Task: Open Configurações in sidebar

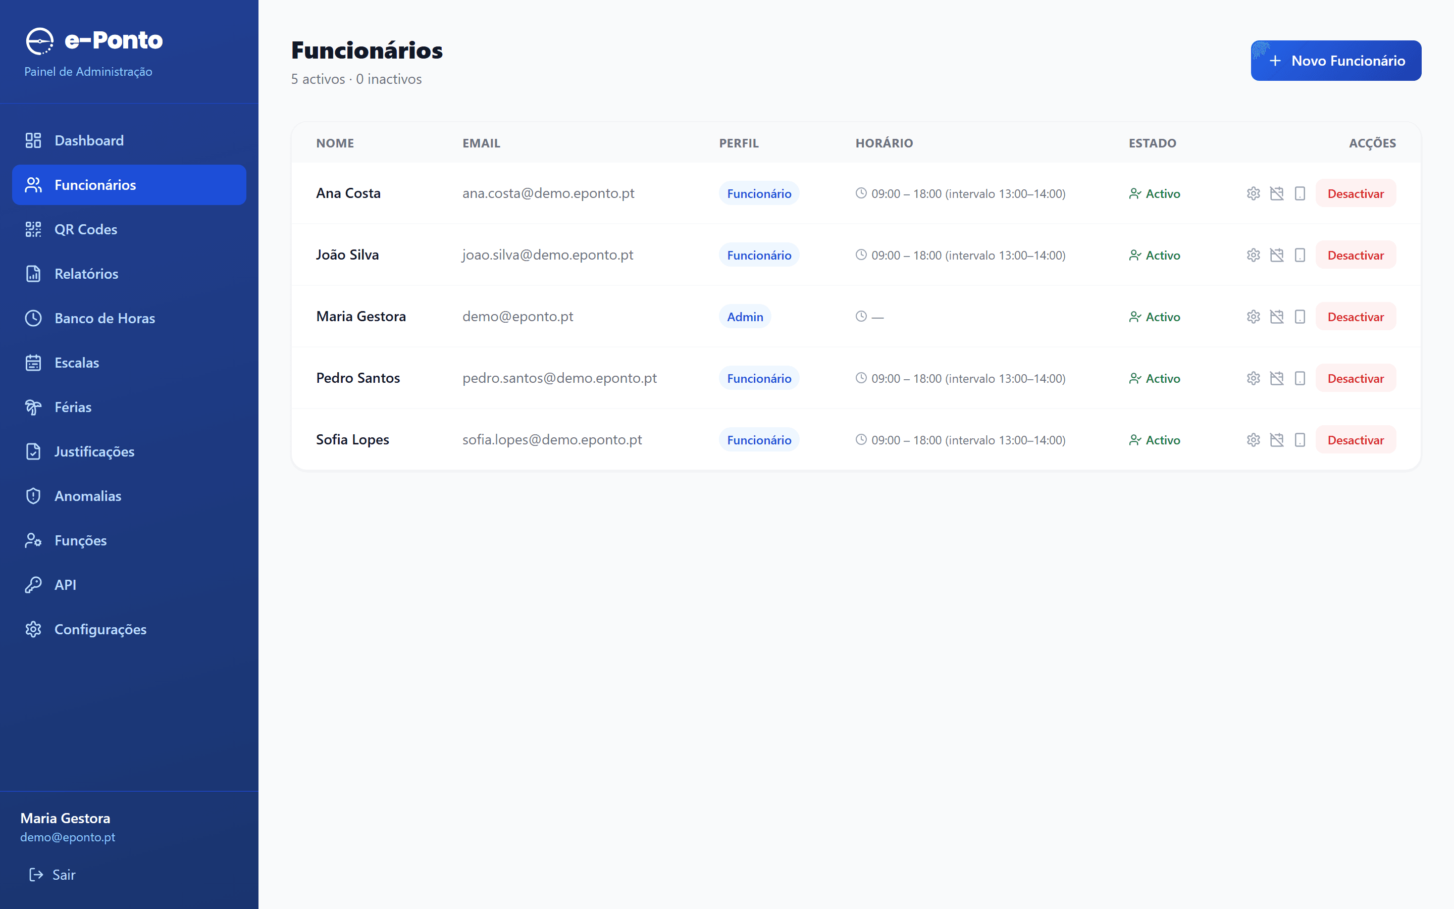Action: (x=129, y=630)
